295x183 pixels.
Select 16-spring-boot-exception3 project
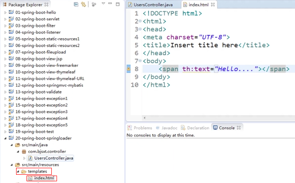coord(41,112)
